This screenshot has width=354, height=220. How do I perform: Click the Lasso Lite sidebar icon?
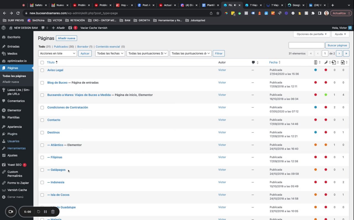point(4,90)
